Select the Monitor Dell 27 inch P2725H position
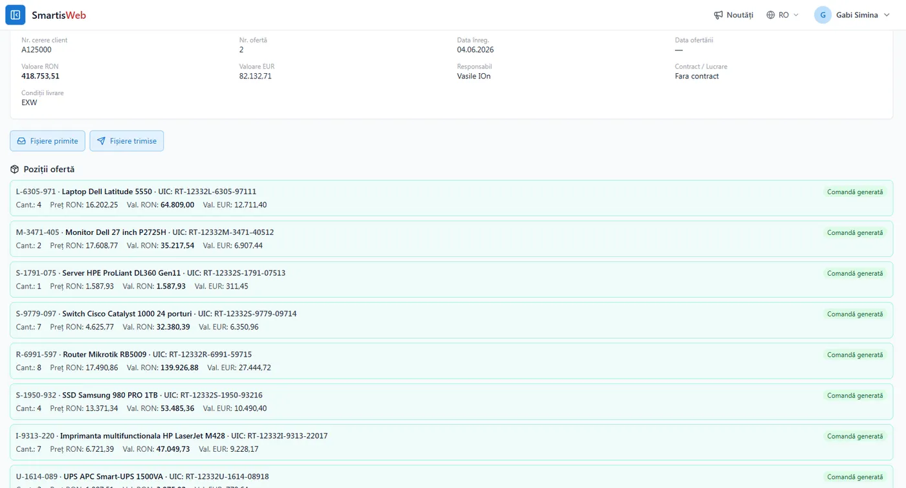The image size is (906, 488). (x=451, y=239)
